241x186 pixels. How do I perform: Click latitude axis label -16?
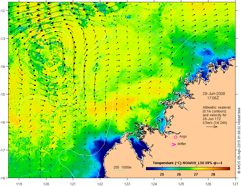point(3,122)
